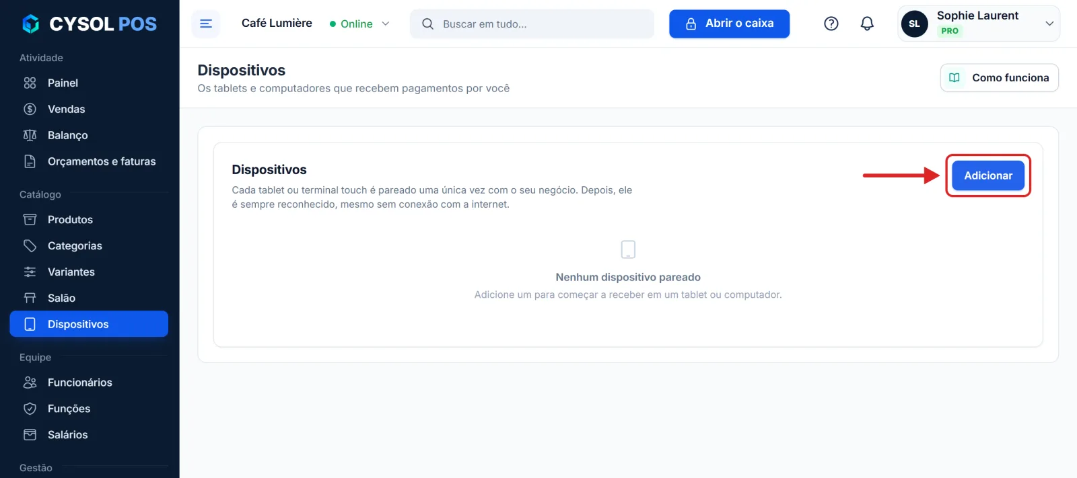Click the Variantes sliders icon

30,272
